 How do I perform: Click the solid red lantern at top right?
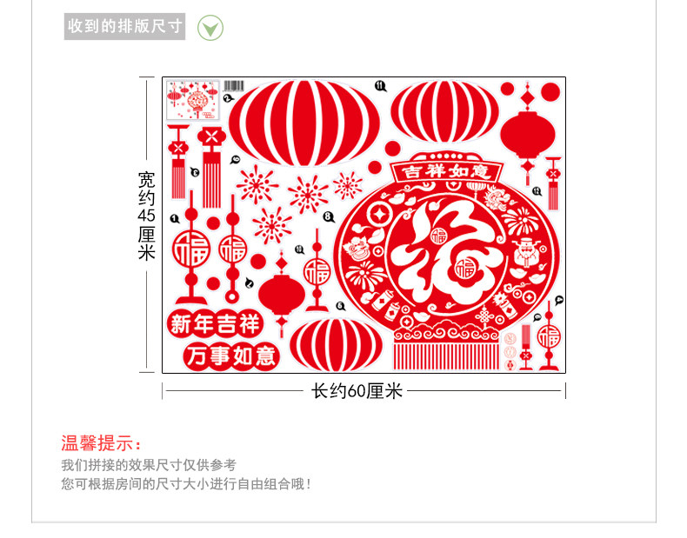pyautogui.click(x=528, y=134)
